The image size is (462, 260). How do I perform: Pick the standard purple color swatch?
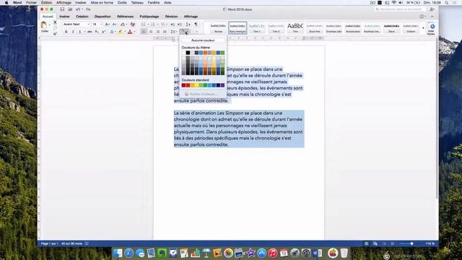[x=222, y=85]
